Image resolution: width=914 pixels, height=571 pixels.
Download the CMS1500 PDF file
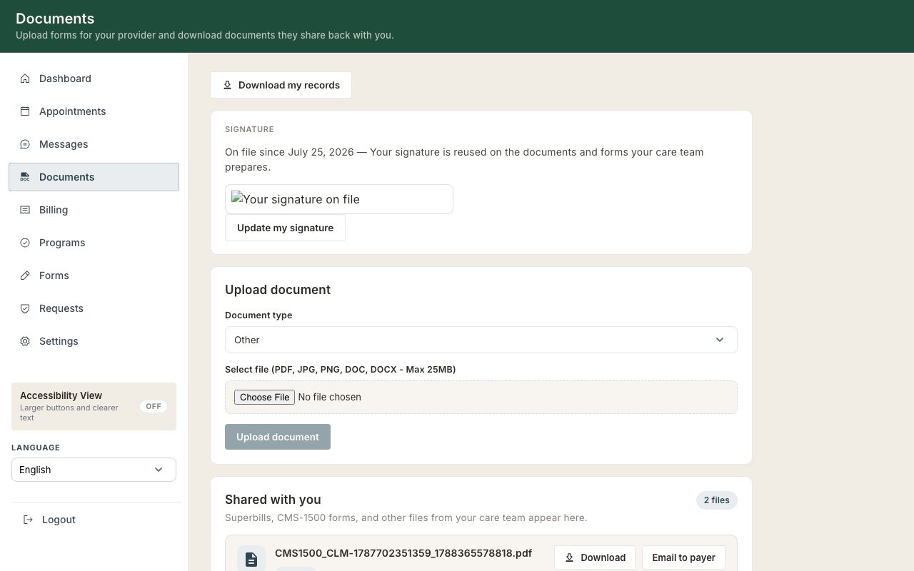(x=595, y=557)
